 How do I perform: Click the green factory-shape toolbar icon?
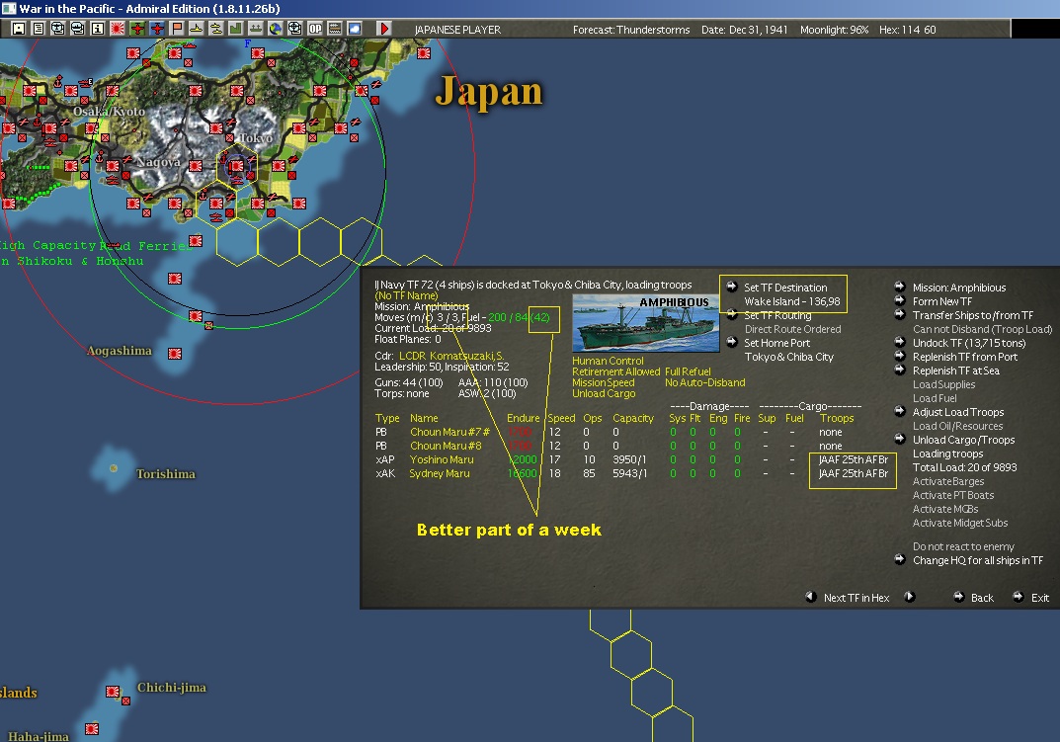[235, 29]
